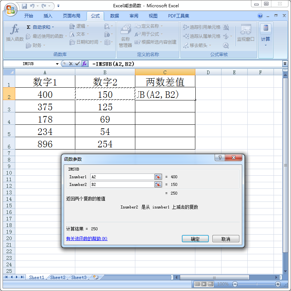Open the Date and Time functions icon
Screen dimensions: 291x291
[72, 42]
